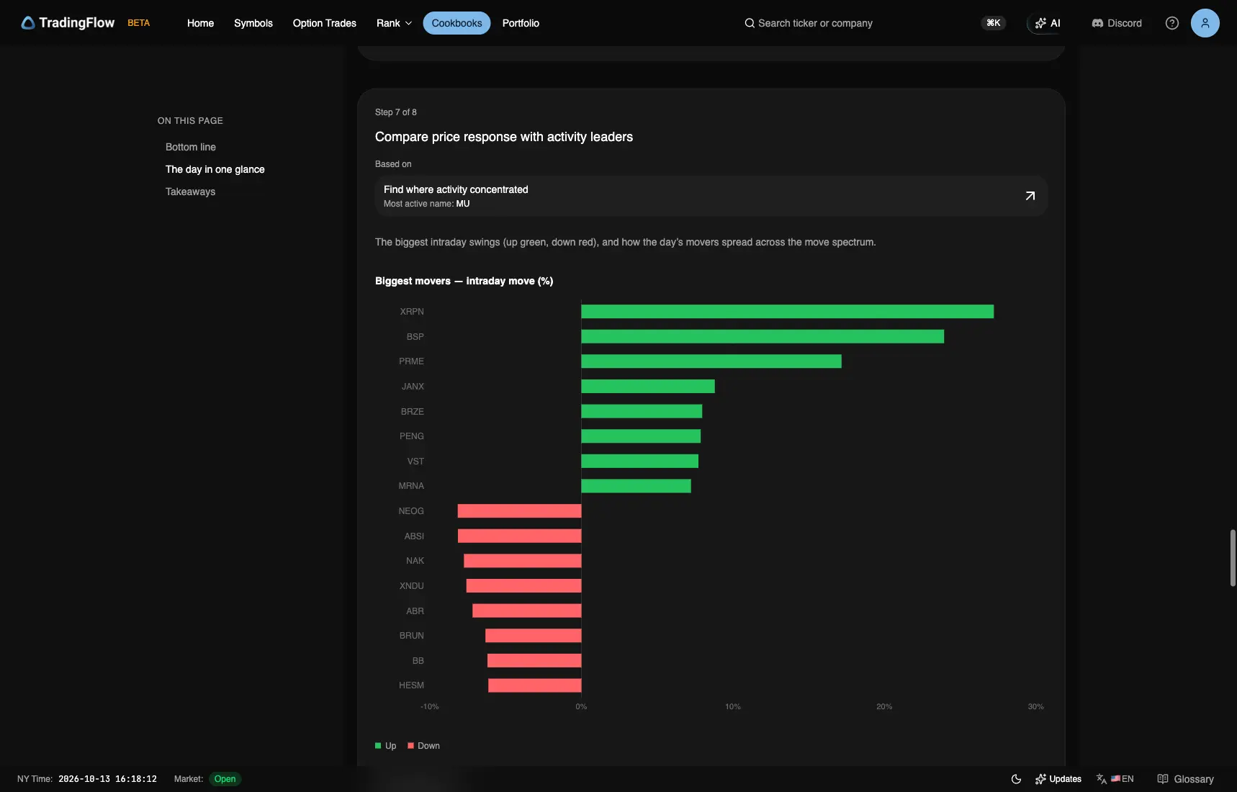Toggle the Up legend item
The image size is (1237, 792).
click(x=386, y=746)
